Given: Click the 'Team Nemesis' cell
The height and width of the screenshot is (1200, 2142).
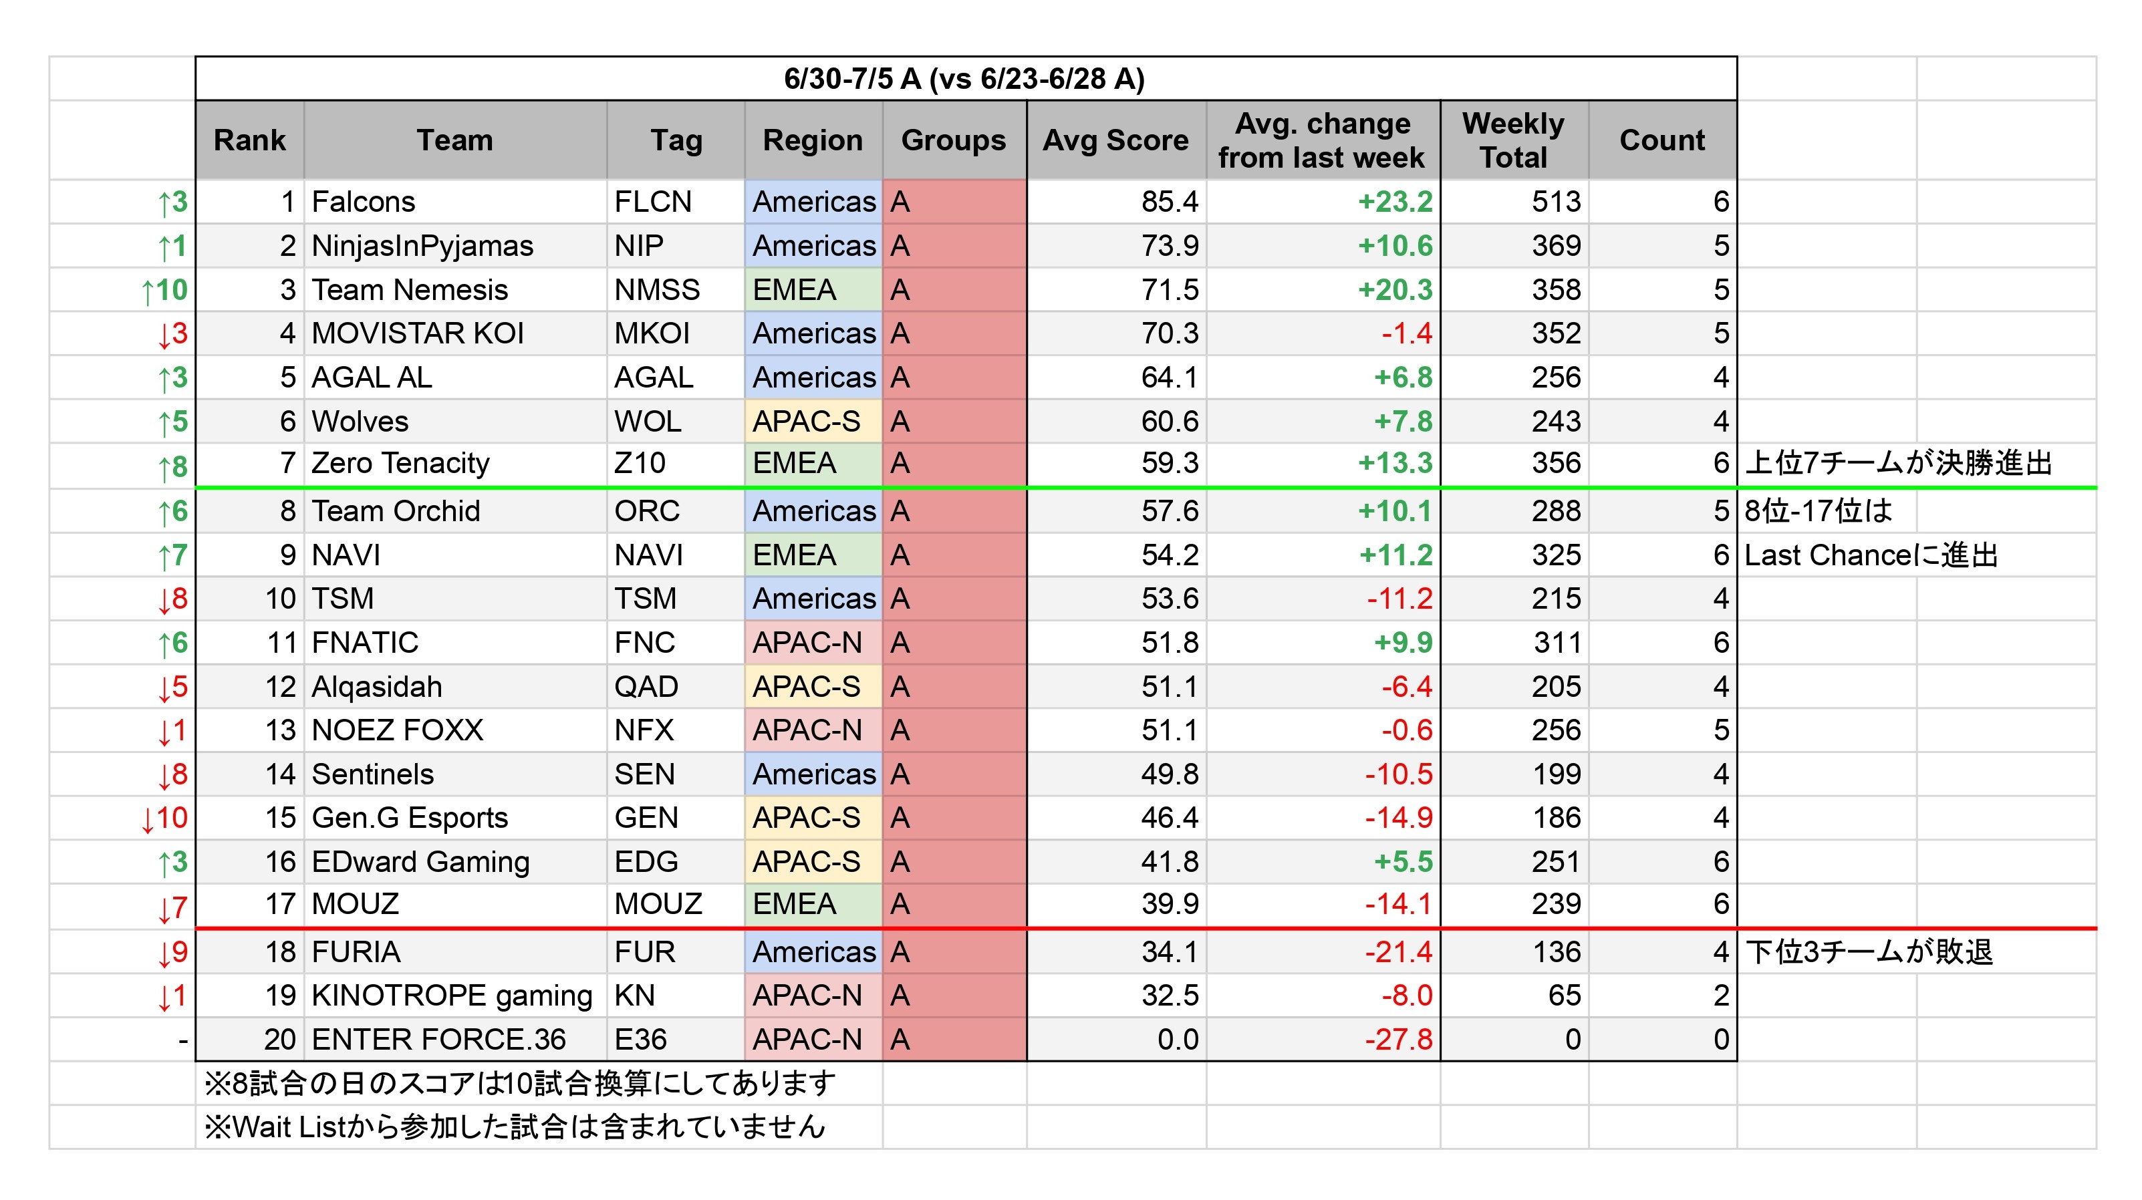Looking at the screenshot, I should point(455,290).
